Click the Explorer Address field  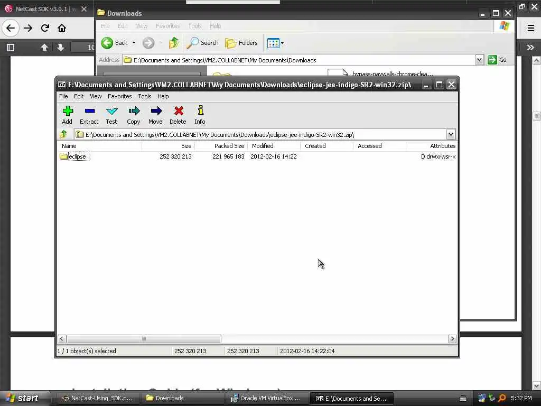point(299,60)
